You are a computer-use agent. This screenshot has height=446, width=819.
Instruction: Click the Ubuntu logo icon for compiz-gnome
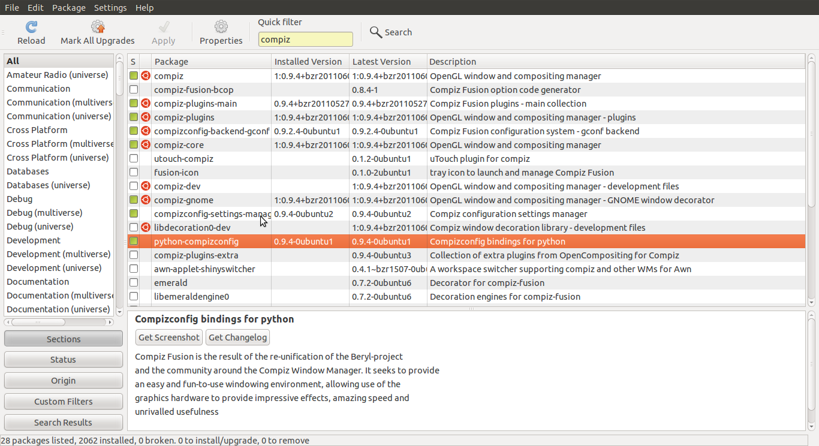coord(146,200)
